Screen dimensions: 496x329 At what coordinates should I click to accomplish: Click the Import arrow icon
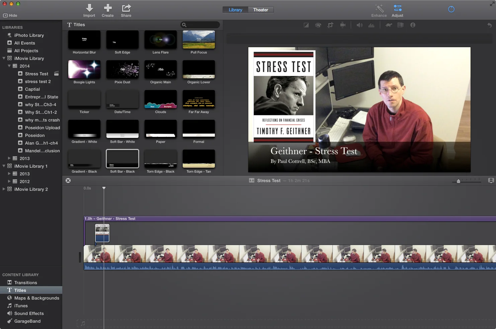(89, 8)
